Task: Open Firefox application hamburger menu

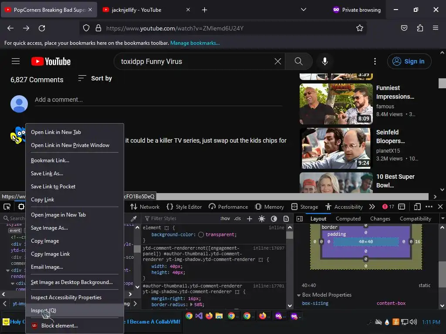Action: tap(436, 28)
